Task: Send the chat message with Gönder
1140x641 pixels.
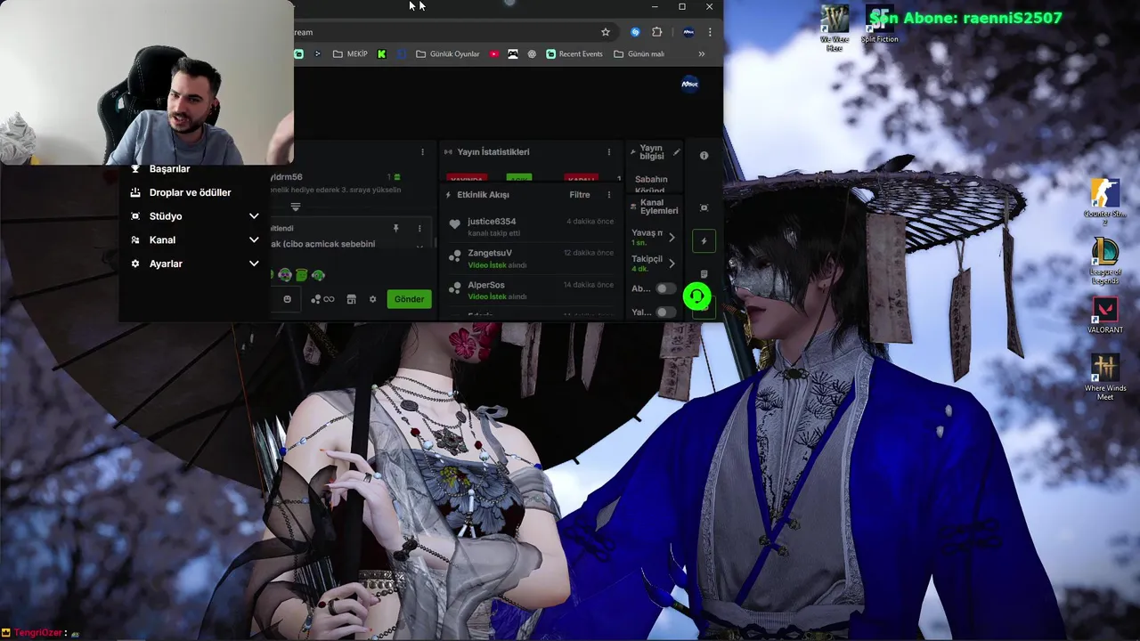Action: 409,299
